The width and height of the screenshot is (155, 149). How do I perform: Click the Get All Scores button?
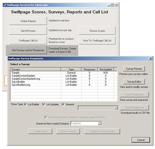28,31
